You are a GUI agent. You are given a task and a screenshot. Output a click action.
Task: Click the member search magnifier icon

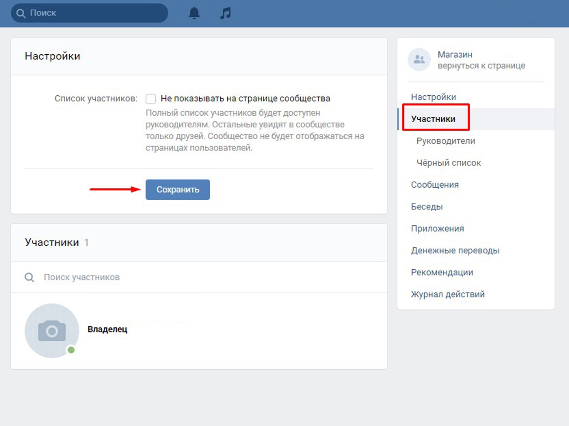30,277
